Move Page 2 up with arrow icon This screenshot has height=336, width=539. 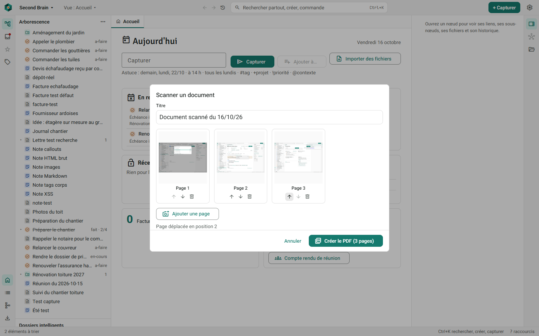click(x=232, y=197)
